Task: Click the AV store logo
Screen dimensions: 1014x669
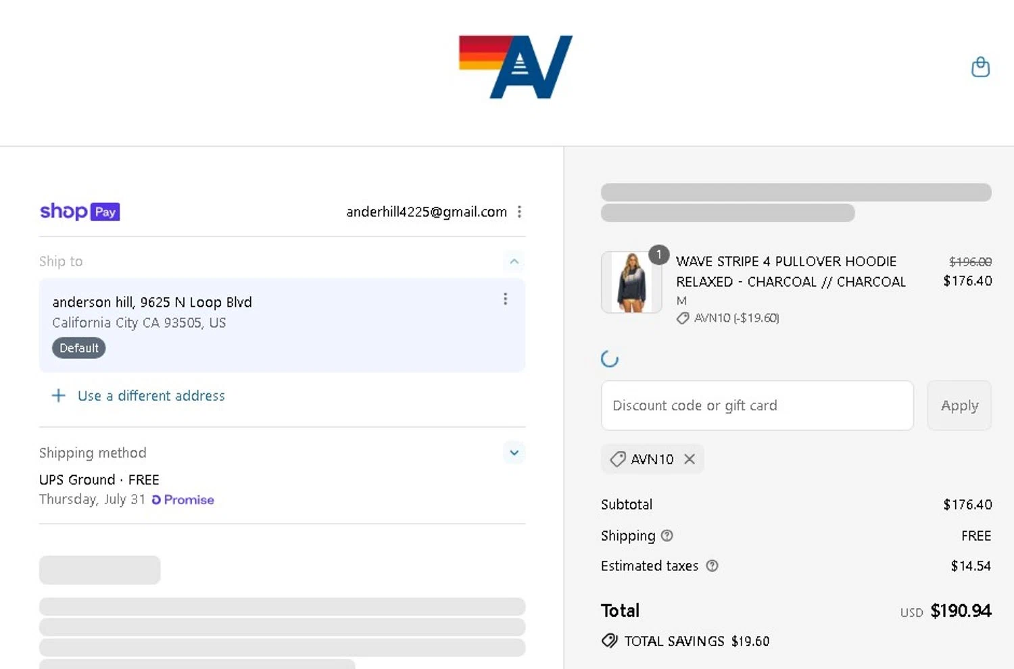Action: point(516,67)
